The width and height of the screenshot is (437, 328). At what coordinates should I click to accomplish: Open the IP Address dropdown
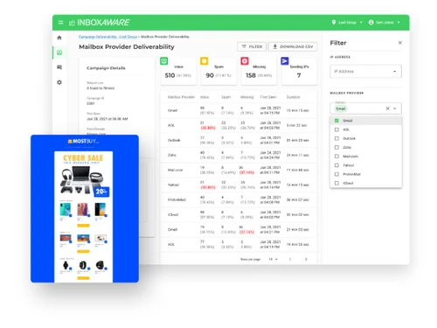click(365, 72)
